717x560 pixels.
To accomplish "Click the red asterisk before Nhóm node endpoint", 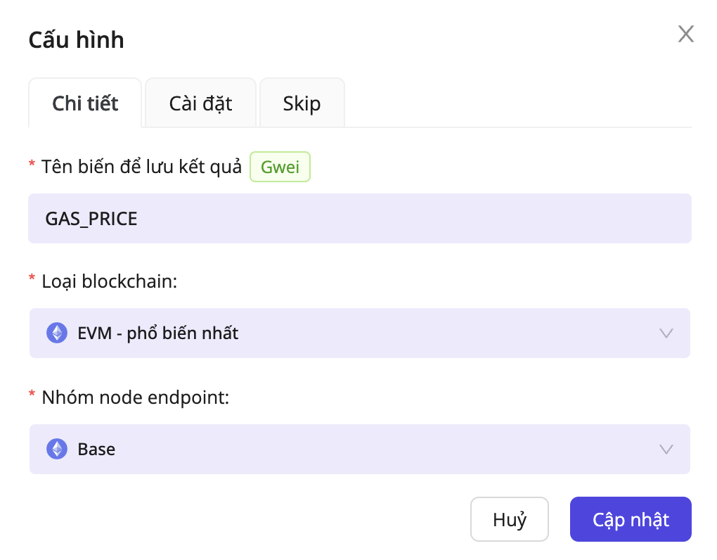I will click(x=32, y=396).
